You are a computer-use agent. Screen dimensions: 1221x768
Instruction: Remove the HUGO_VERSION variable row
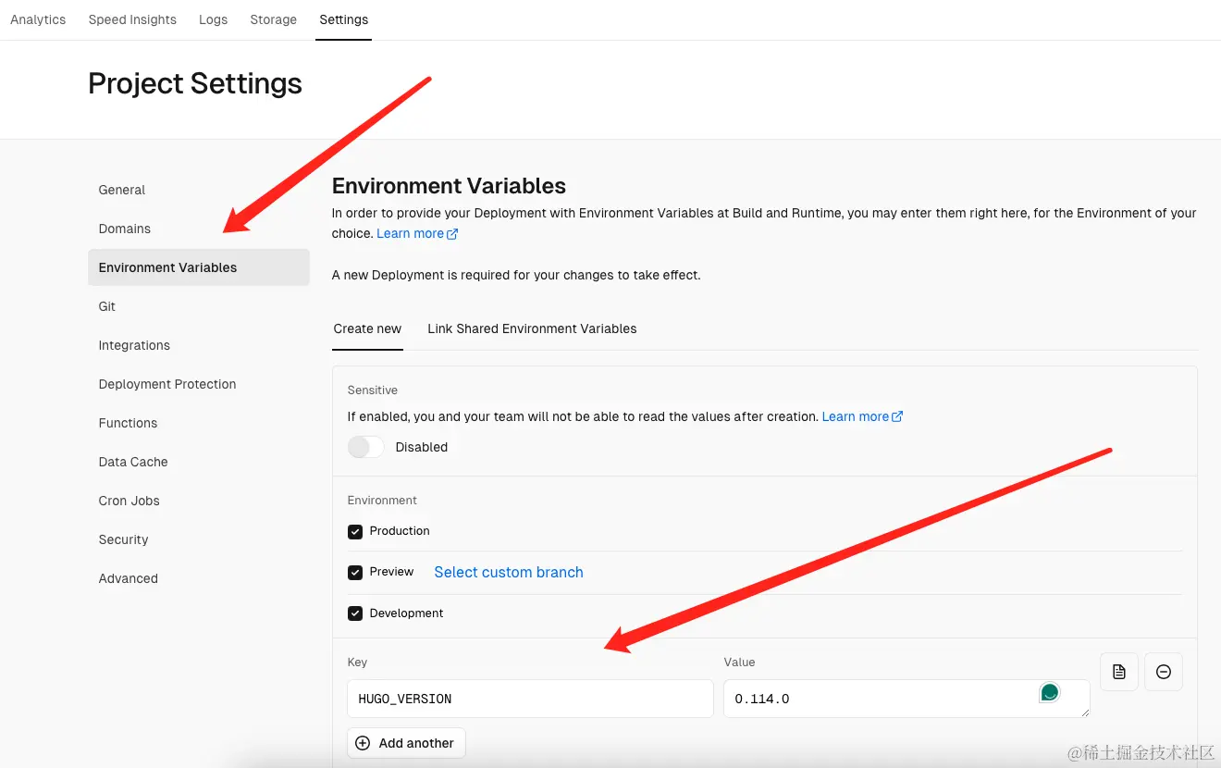click(x=1164, y=672)
